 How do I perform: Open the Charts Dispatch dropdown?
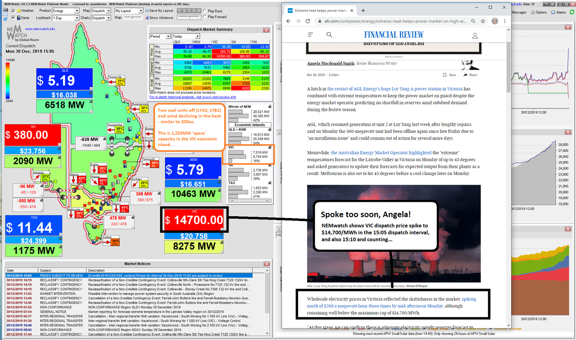101,17
